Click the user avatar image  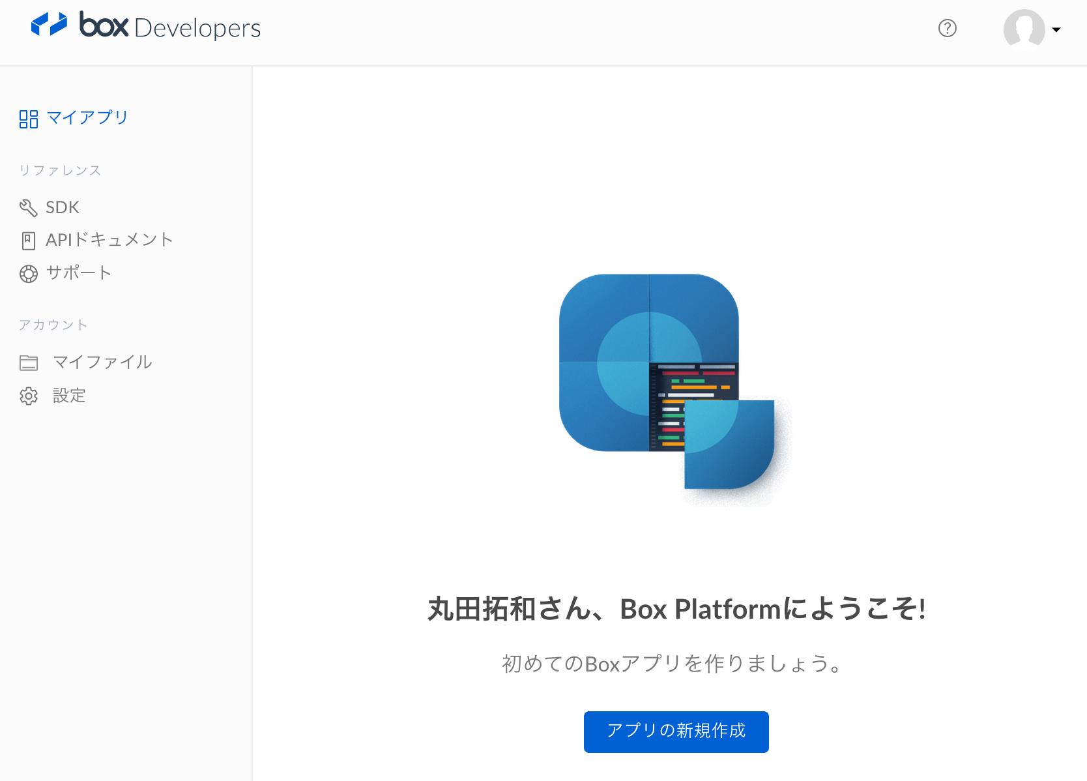click(x=1024, y=29)
